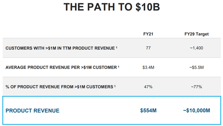Click the title THE PATH TO $10B
The height and width of the screenshot is (126, 223).
111,7
